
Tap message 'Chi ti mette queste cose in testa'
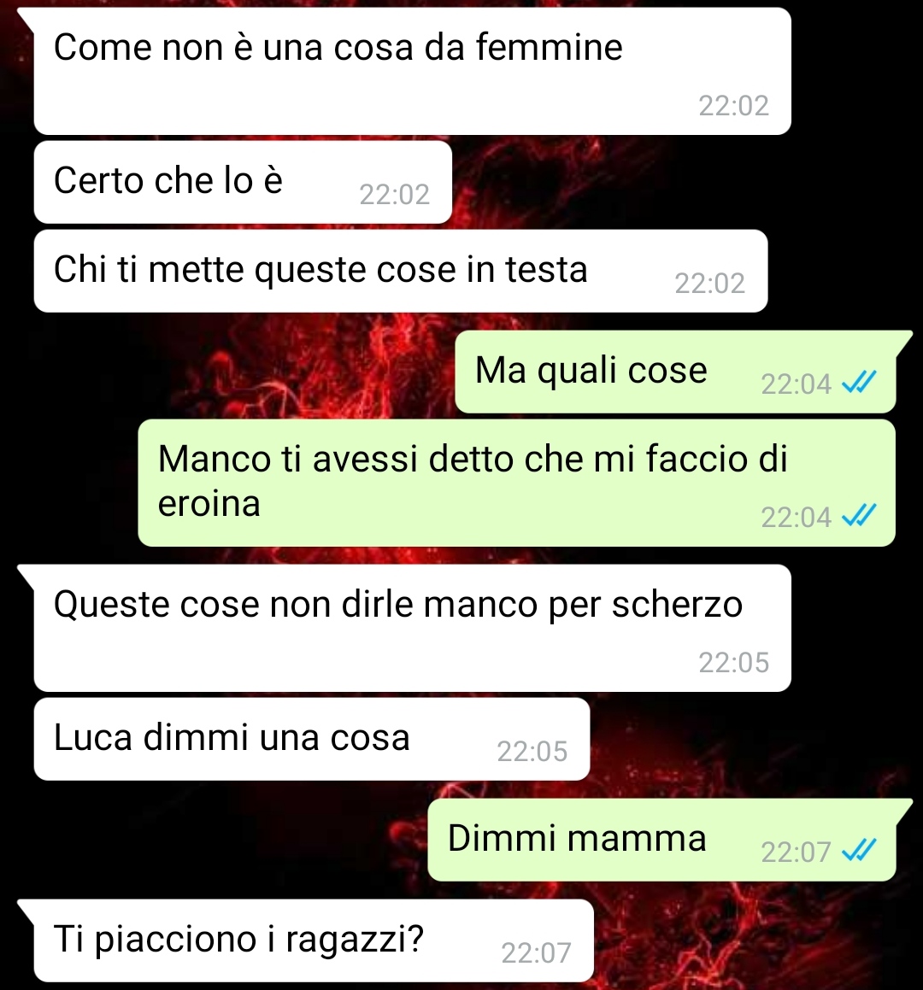pyautogui.click(x=401, y=272)
